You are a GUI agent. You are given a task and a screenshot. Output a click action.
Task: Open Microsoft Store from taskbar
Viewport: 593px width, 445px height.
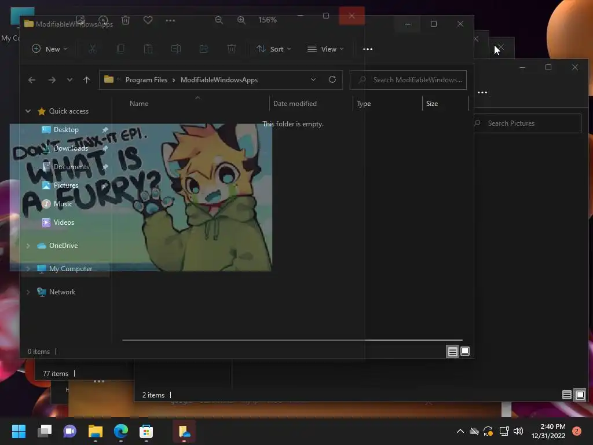click(x=146, y=431)
